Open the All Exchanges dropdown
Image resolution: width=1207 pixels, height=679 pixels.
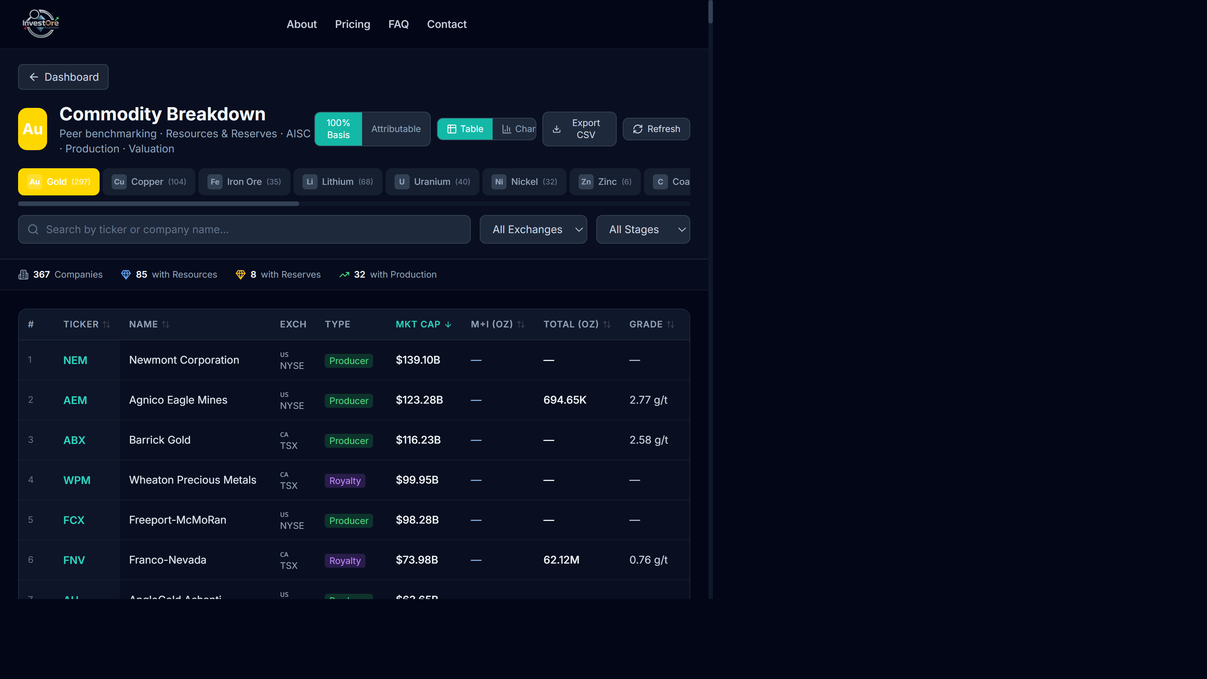pos(533,230)
